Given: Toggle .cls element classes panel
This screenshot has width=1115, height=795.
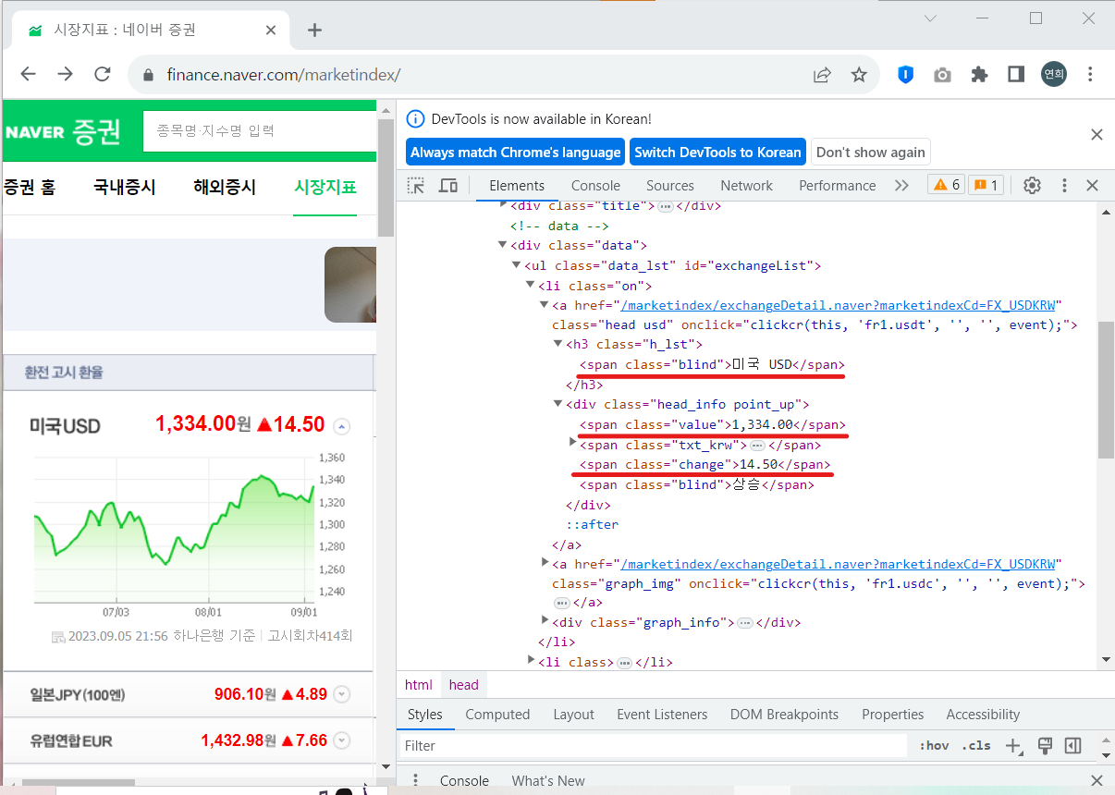Looking at the screenshot, I should pos(975,745).
